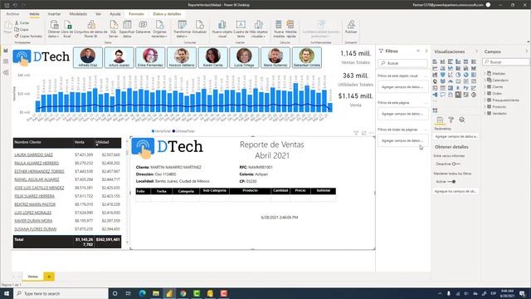Viewport: 531px width, 299px height.
Task: Open LAURA GARRIDO SAEZ client link
Action: 33,155
